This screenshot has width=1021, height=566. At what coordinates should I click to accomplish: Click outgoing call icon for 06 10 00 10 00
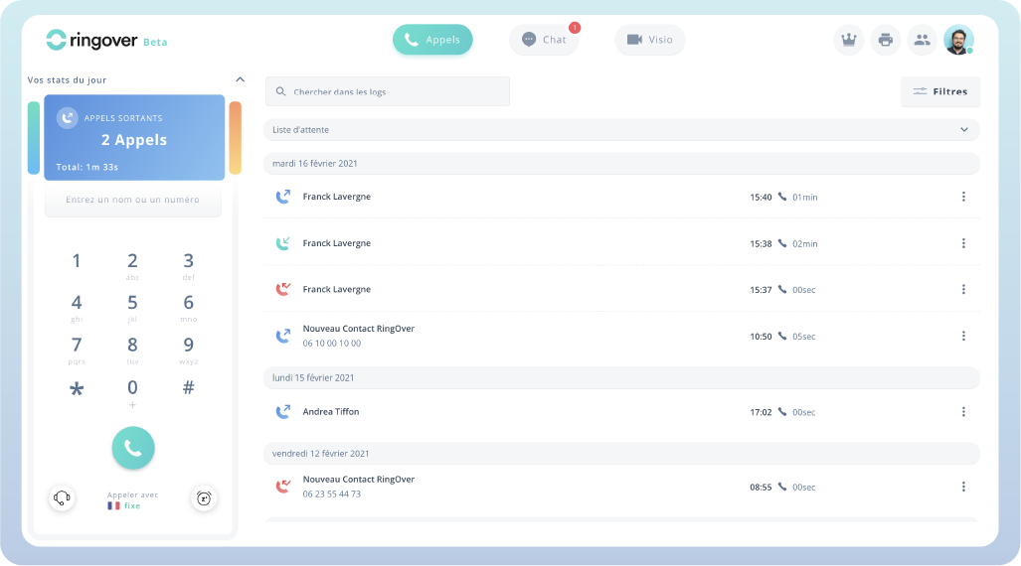click(283, 337)
